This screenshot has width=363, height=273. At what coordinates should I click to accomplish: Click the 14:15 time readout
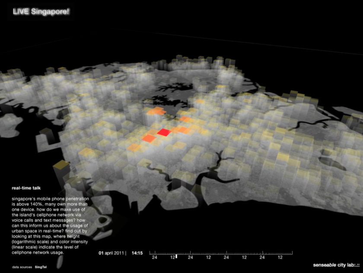(x=137, y=253)
